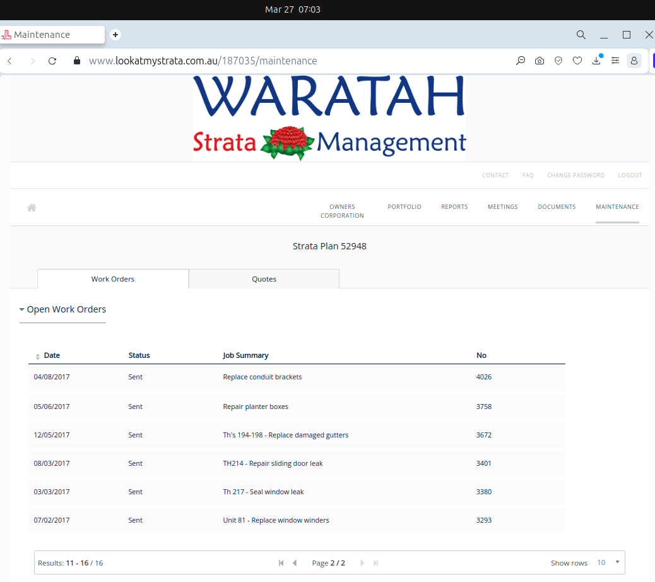Reload the page with the refresh icon

(52, 61)
